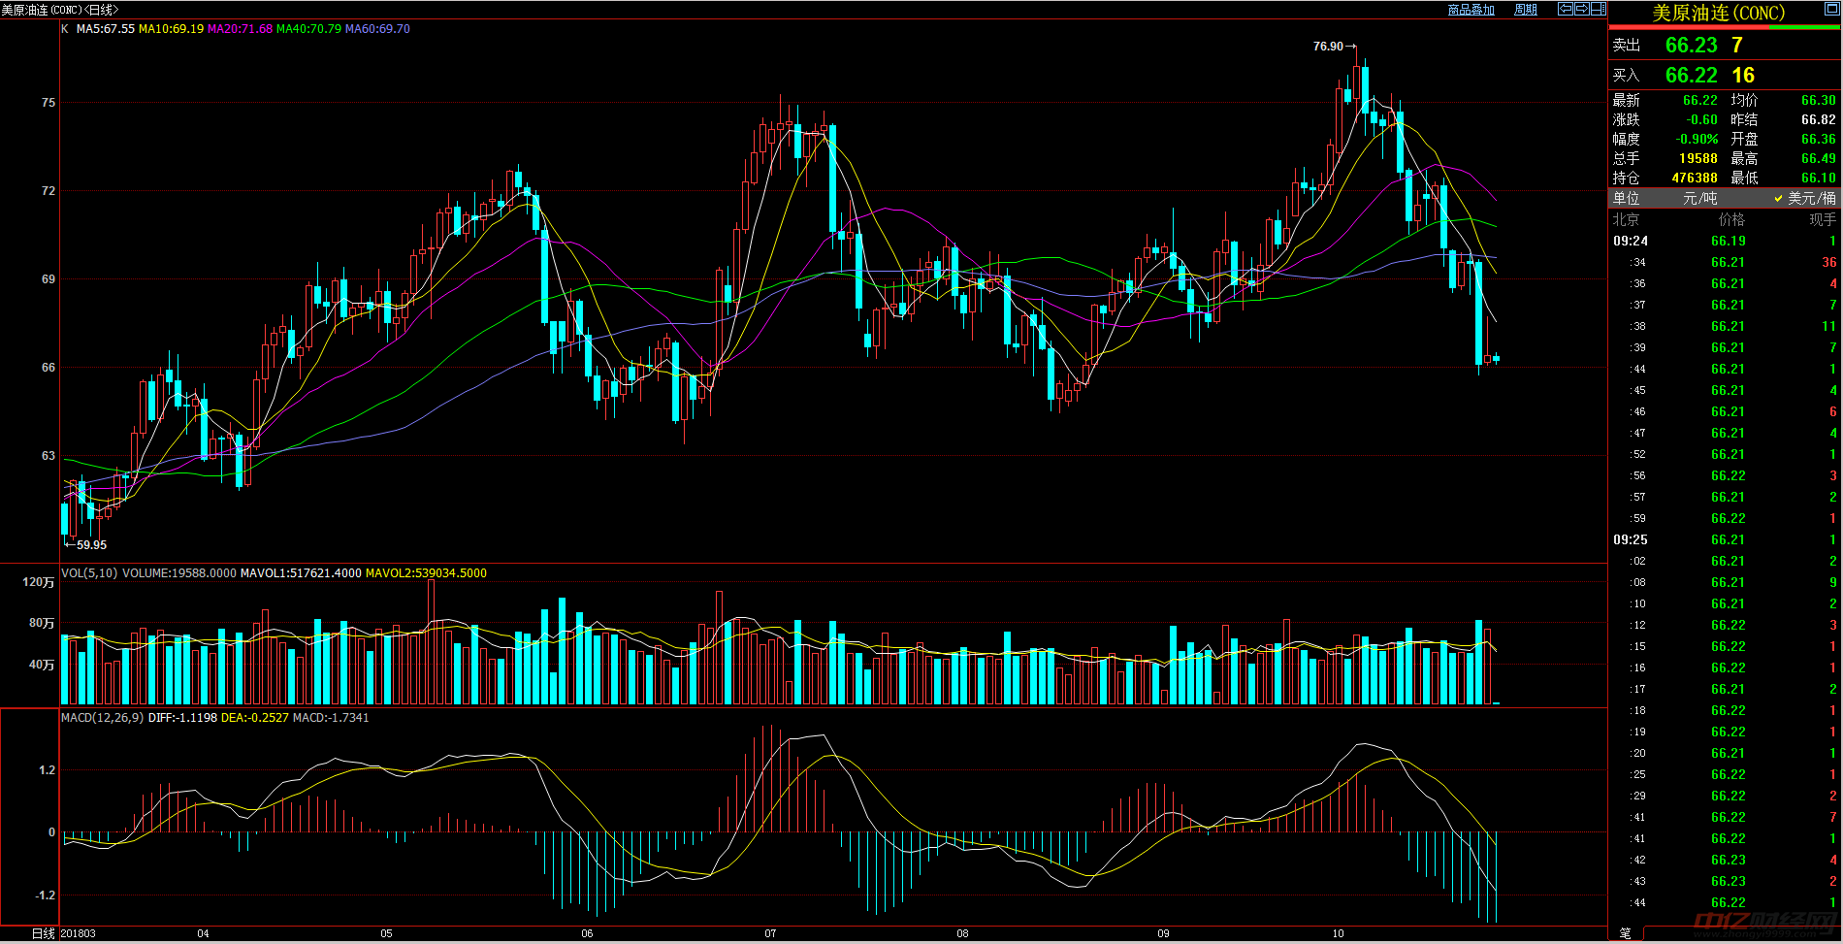This screenshot has width=1843, height=944.
Task: Click the VOLUME:19588.0000 value
Action: (179, 573)
